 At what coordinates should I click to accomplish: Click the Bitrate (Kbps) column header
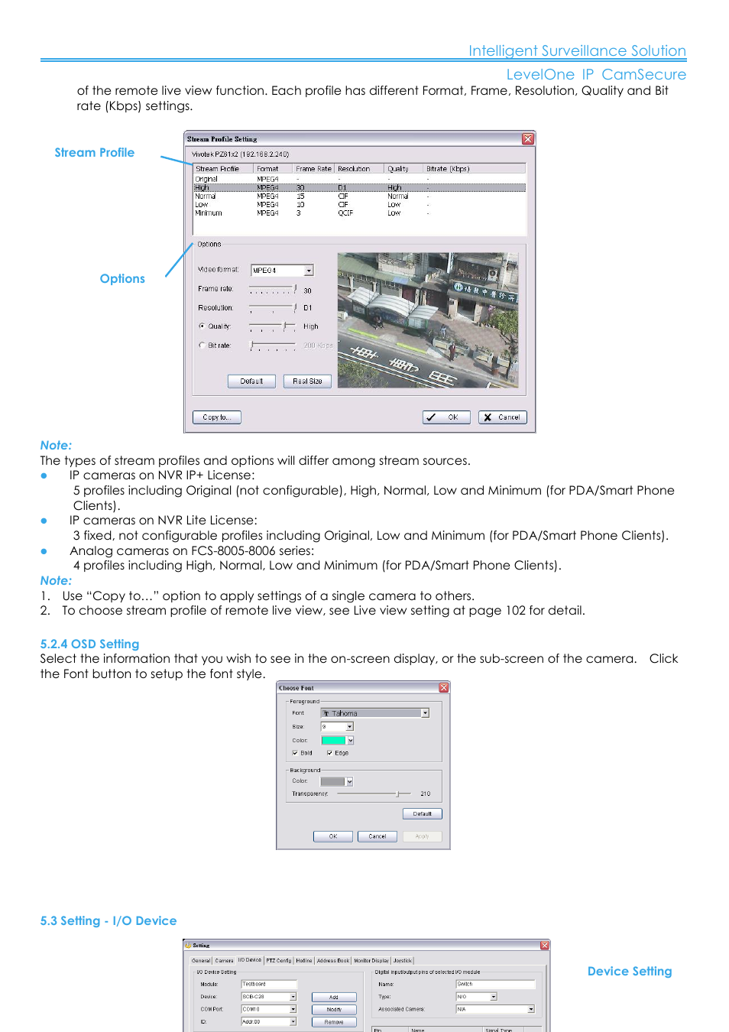(474, 169)
